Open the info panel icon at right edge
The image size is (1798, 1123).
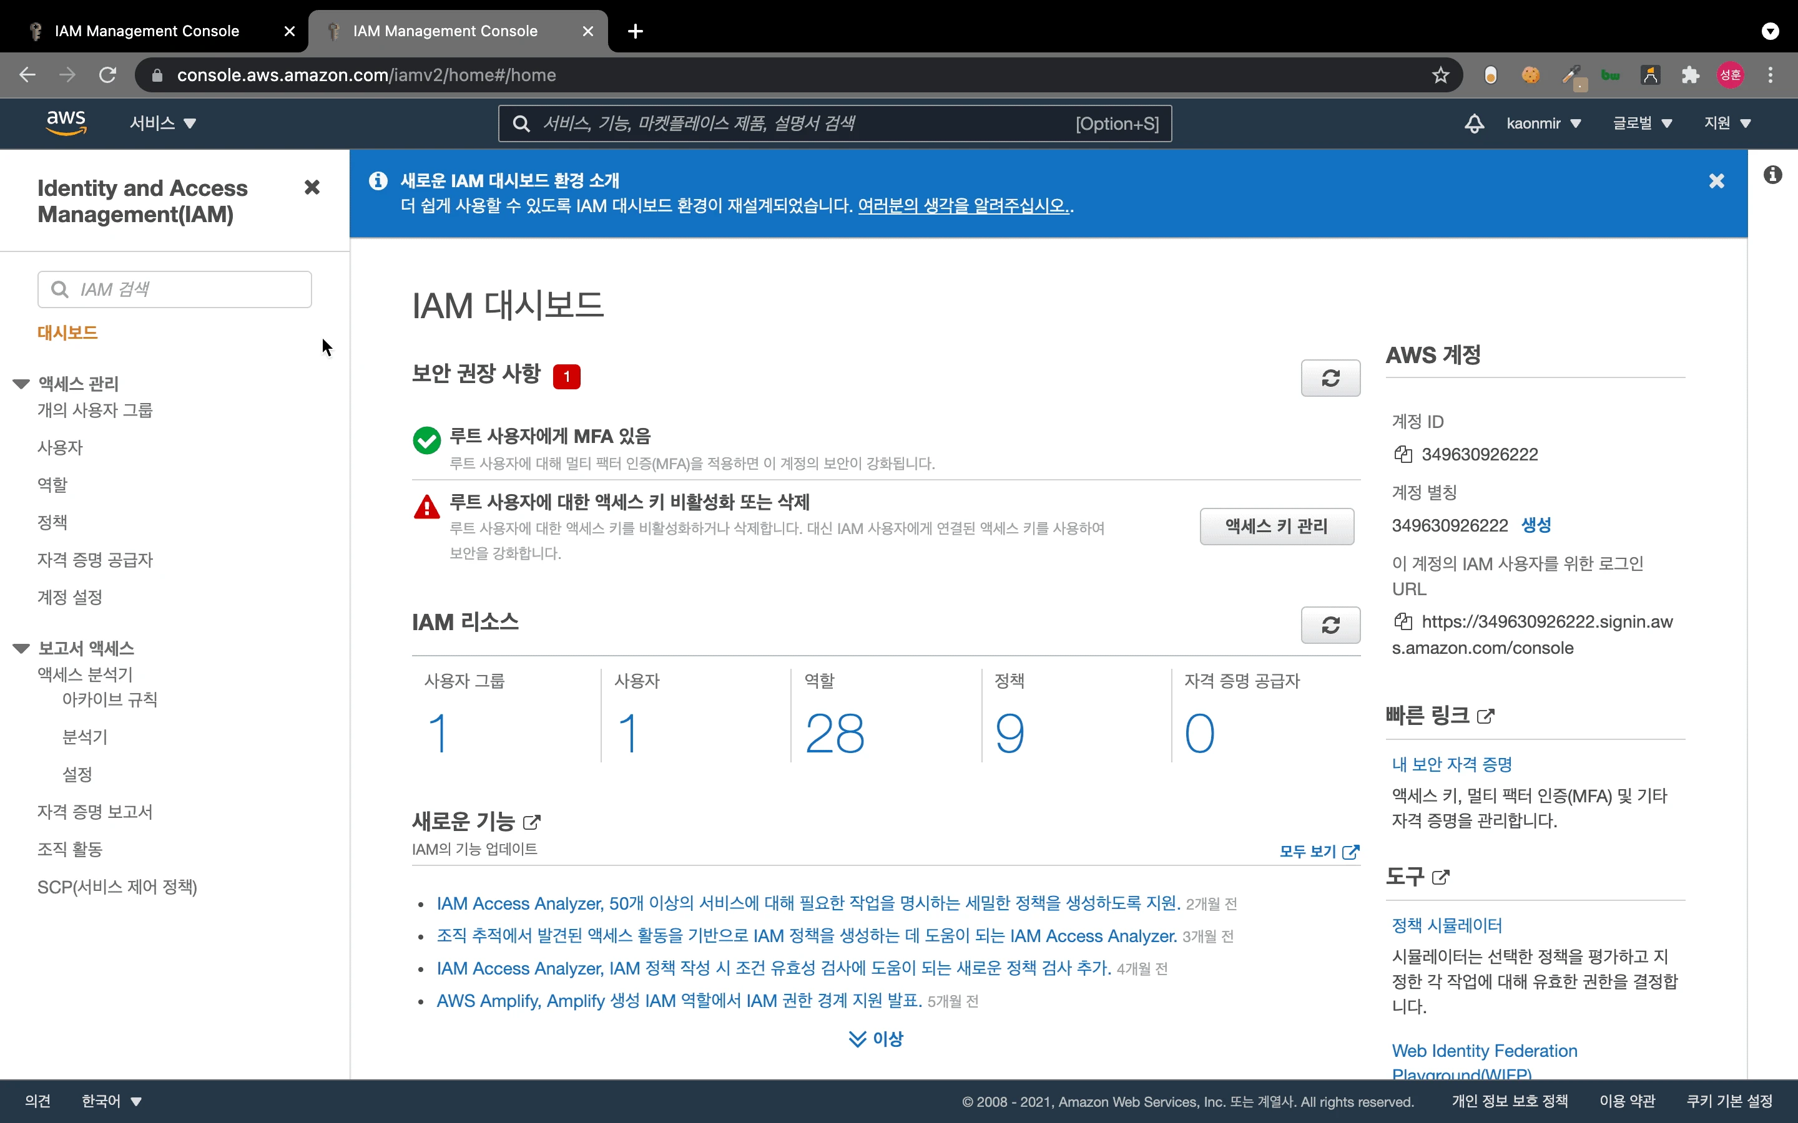(1773, 175)
